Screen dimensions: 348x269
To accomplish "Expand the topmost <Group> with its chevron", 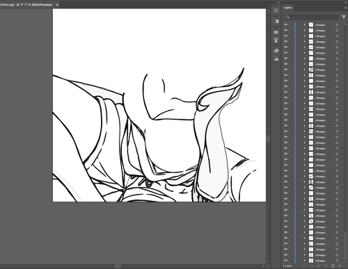I will [x=304, y=24].
